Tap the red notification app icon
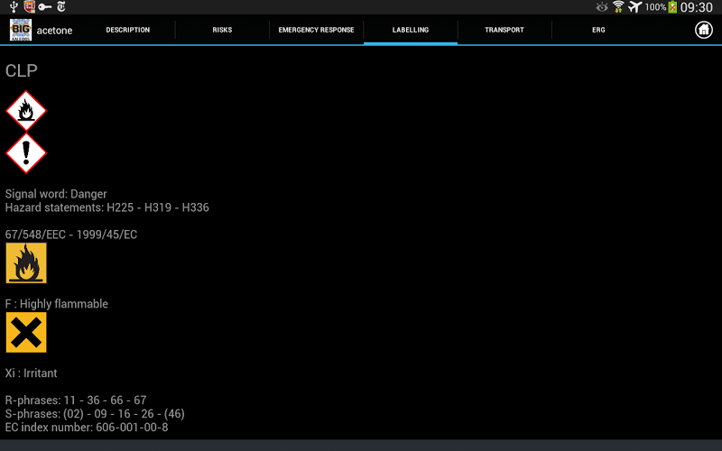 (30, 6)
